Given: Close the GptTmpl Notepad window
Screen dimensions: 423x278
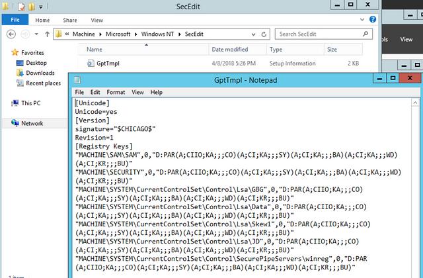Looking at the screenshot, I should (410, 79).
